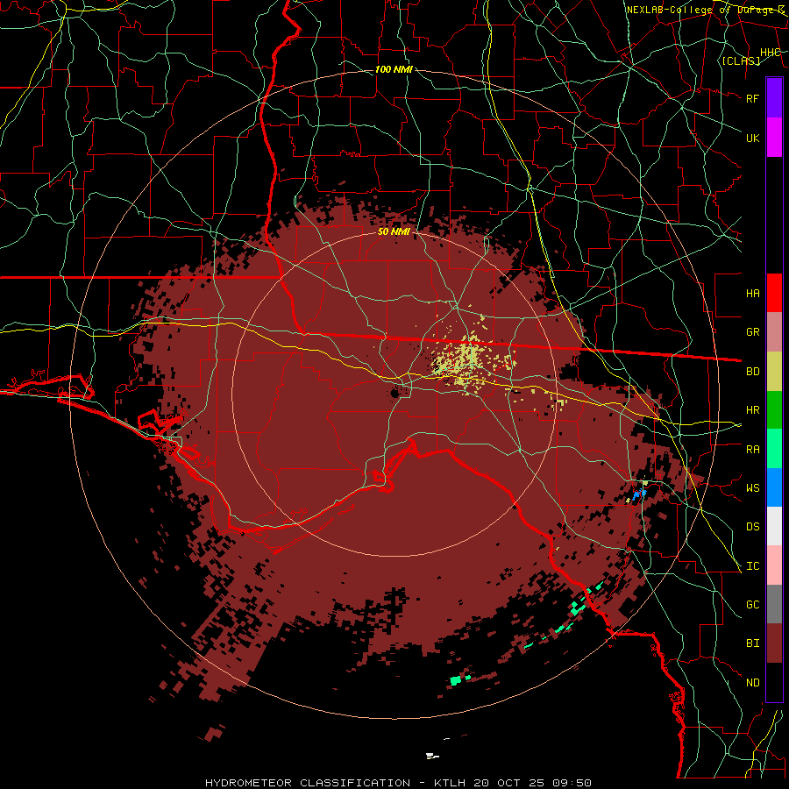Viewport: 789px width, 789px height.
Task: Click the dark green HR swatch
Action: (774, 410)
